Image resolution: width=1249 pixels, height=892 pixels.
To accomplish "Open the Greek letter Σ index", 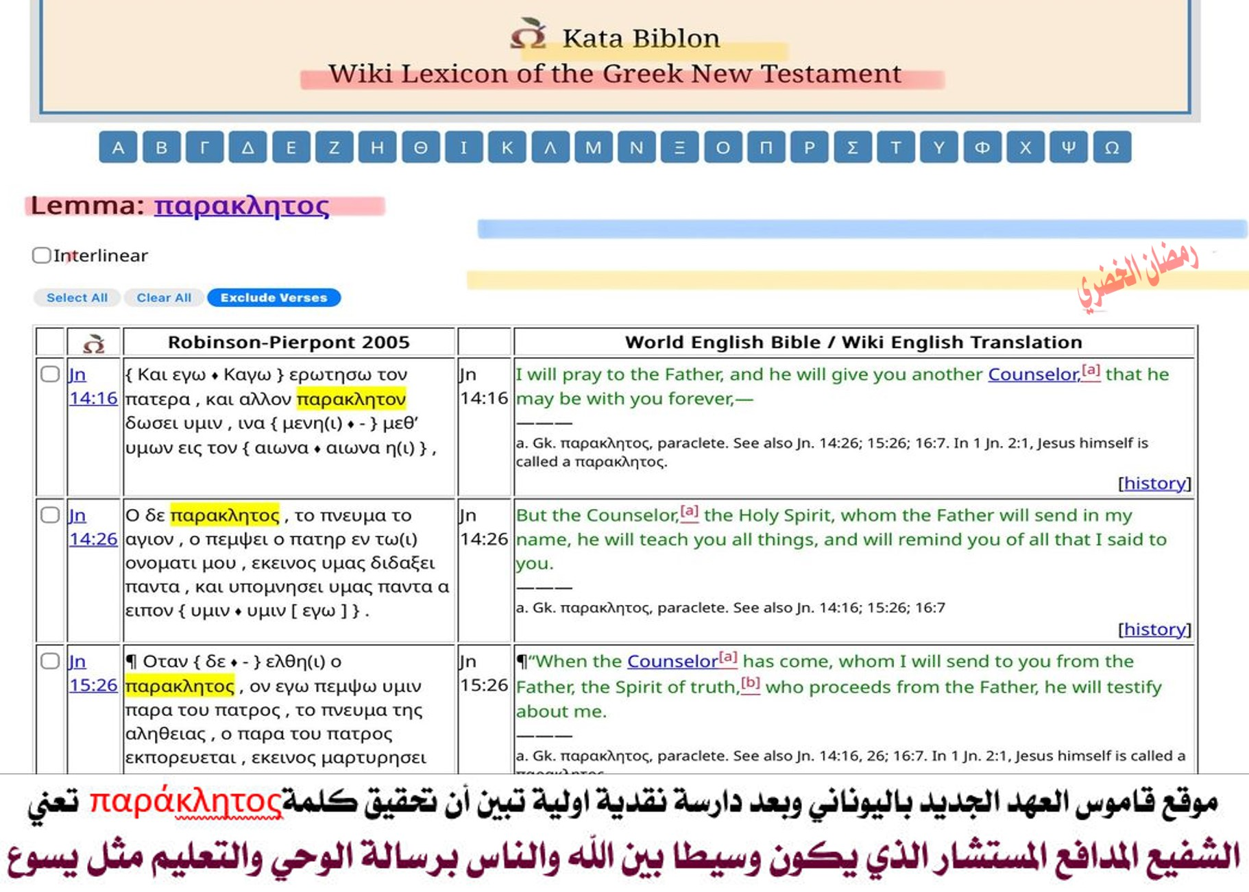I will (x=852, y=147).
